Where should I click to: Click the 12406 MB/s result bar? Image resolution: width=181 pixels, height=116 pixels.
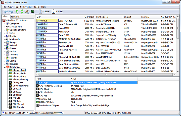pos(47,28)
